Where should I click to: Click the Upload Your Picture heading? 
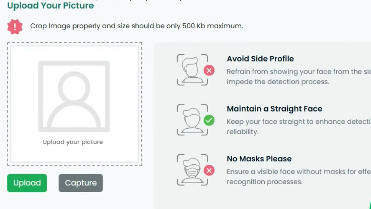[51, 6]
